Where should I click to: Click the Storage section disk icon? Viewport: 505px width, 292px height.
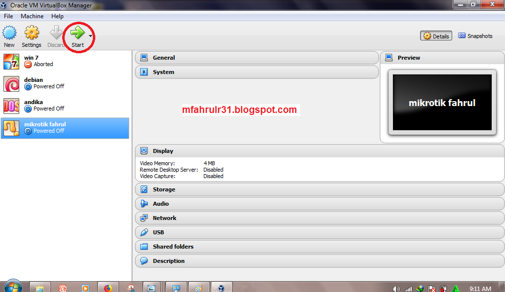(144, 189)
